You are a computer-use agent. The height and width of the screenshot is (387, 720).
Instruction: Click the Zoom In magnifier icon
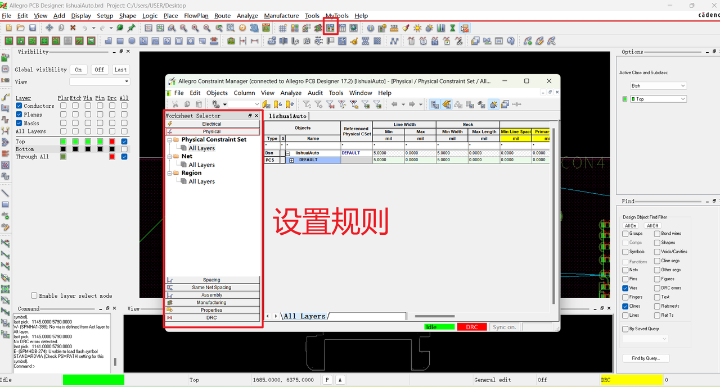195,28
